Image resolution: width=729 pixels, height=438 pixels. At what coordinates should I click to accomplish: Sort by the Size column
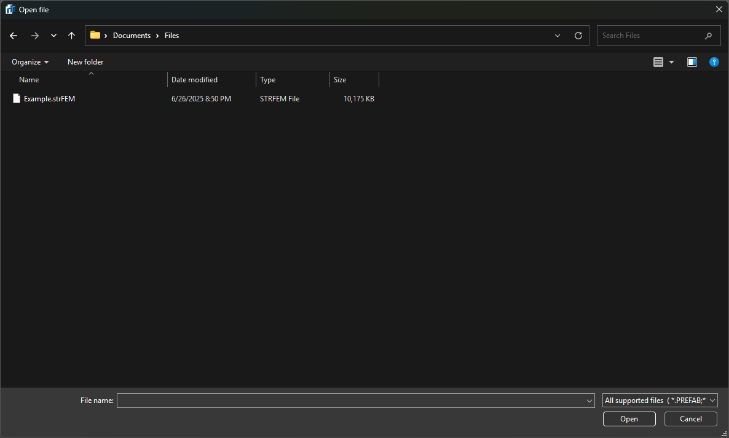(340, 80)
